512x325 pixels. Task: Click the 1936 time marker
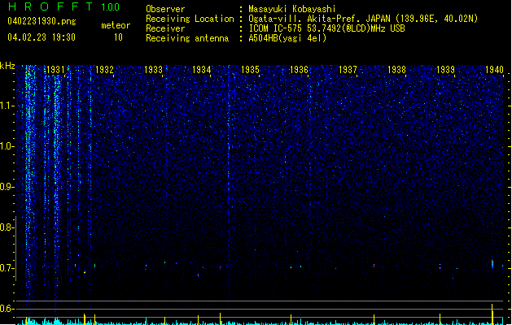(299, 70)
